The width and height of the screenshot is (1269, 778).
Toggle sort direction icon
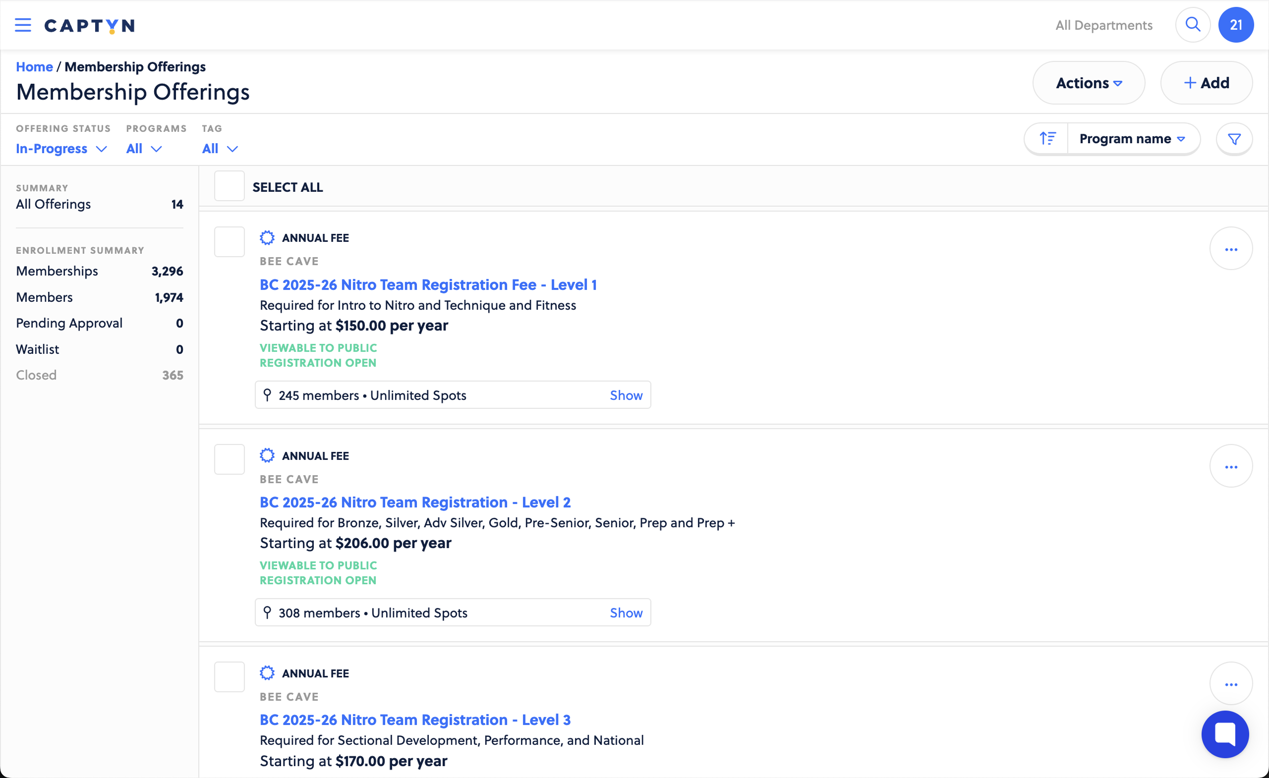click(1047, 139)
